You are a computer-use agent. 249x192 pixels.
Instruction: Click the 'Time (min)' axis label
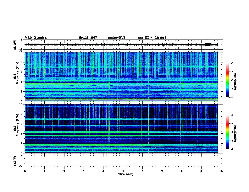pos(126,174)
